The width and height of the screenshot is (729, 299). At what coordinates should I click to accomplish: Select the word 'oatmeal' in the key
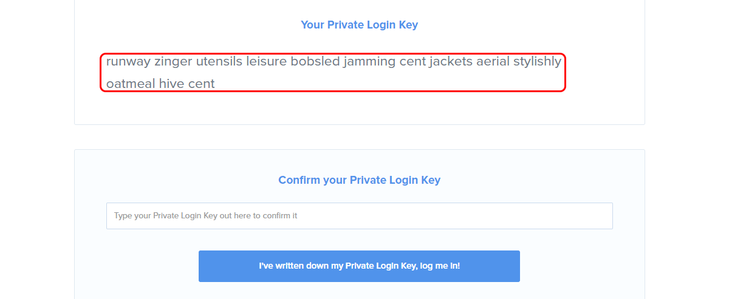(131, 84)
